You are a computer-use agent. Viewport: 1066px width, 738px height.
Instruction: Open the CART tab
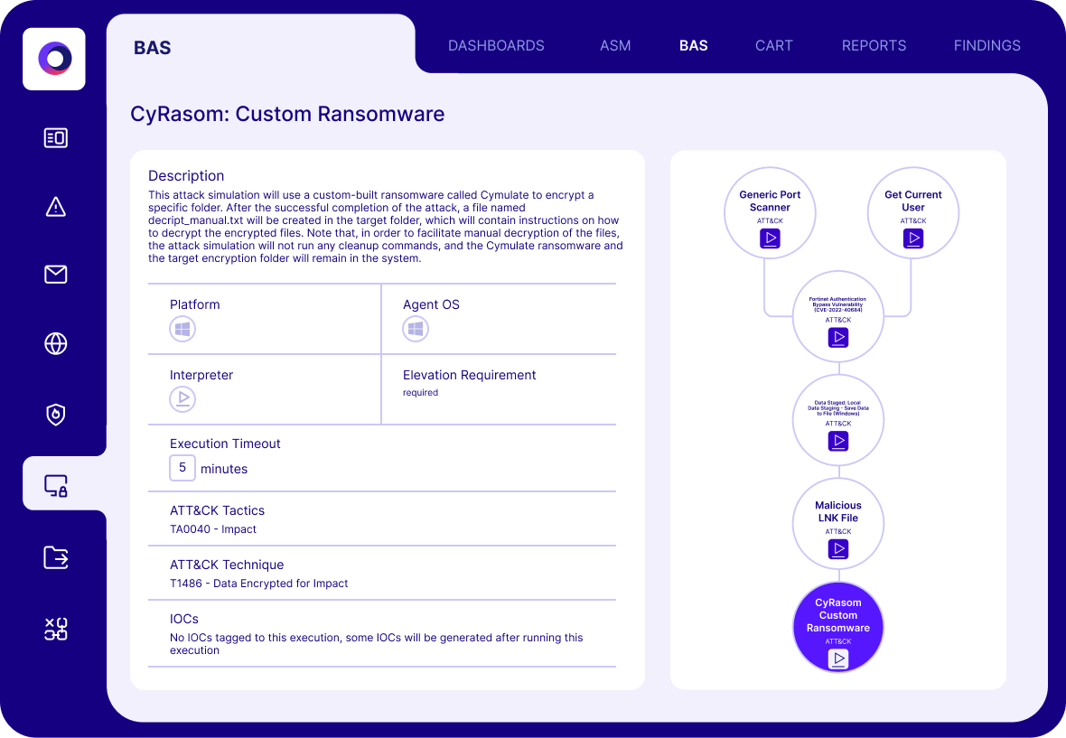(773, 45)
